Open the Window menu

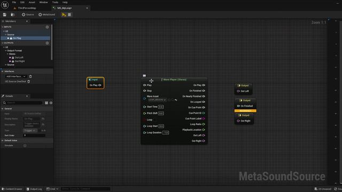click(43, 2)
